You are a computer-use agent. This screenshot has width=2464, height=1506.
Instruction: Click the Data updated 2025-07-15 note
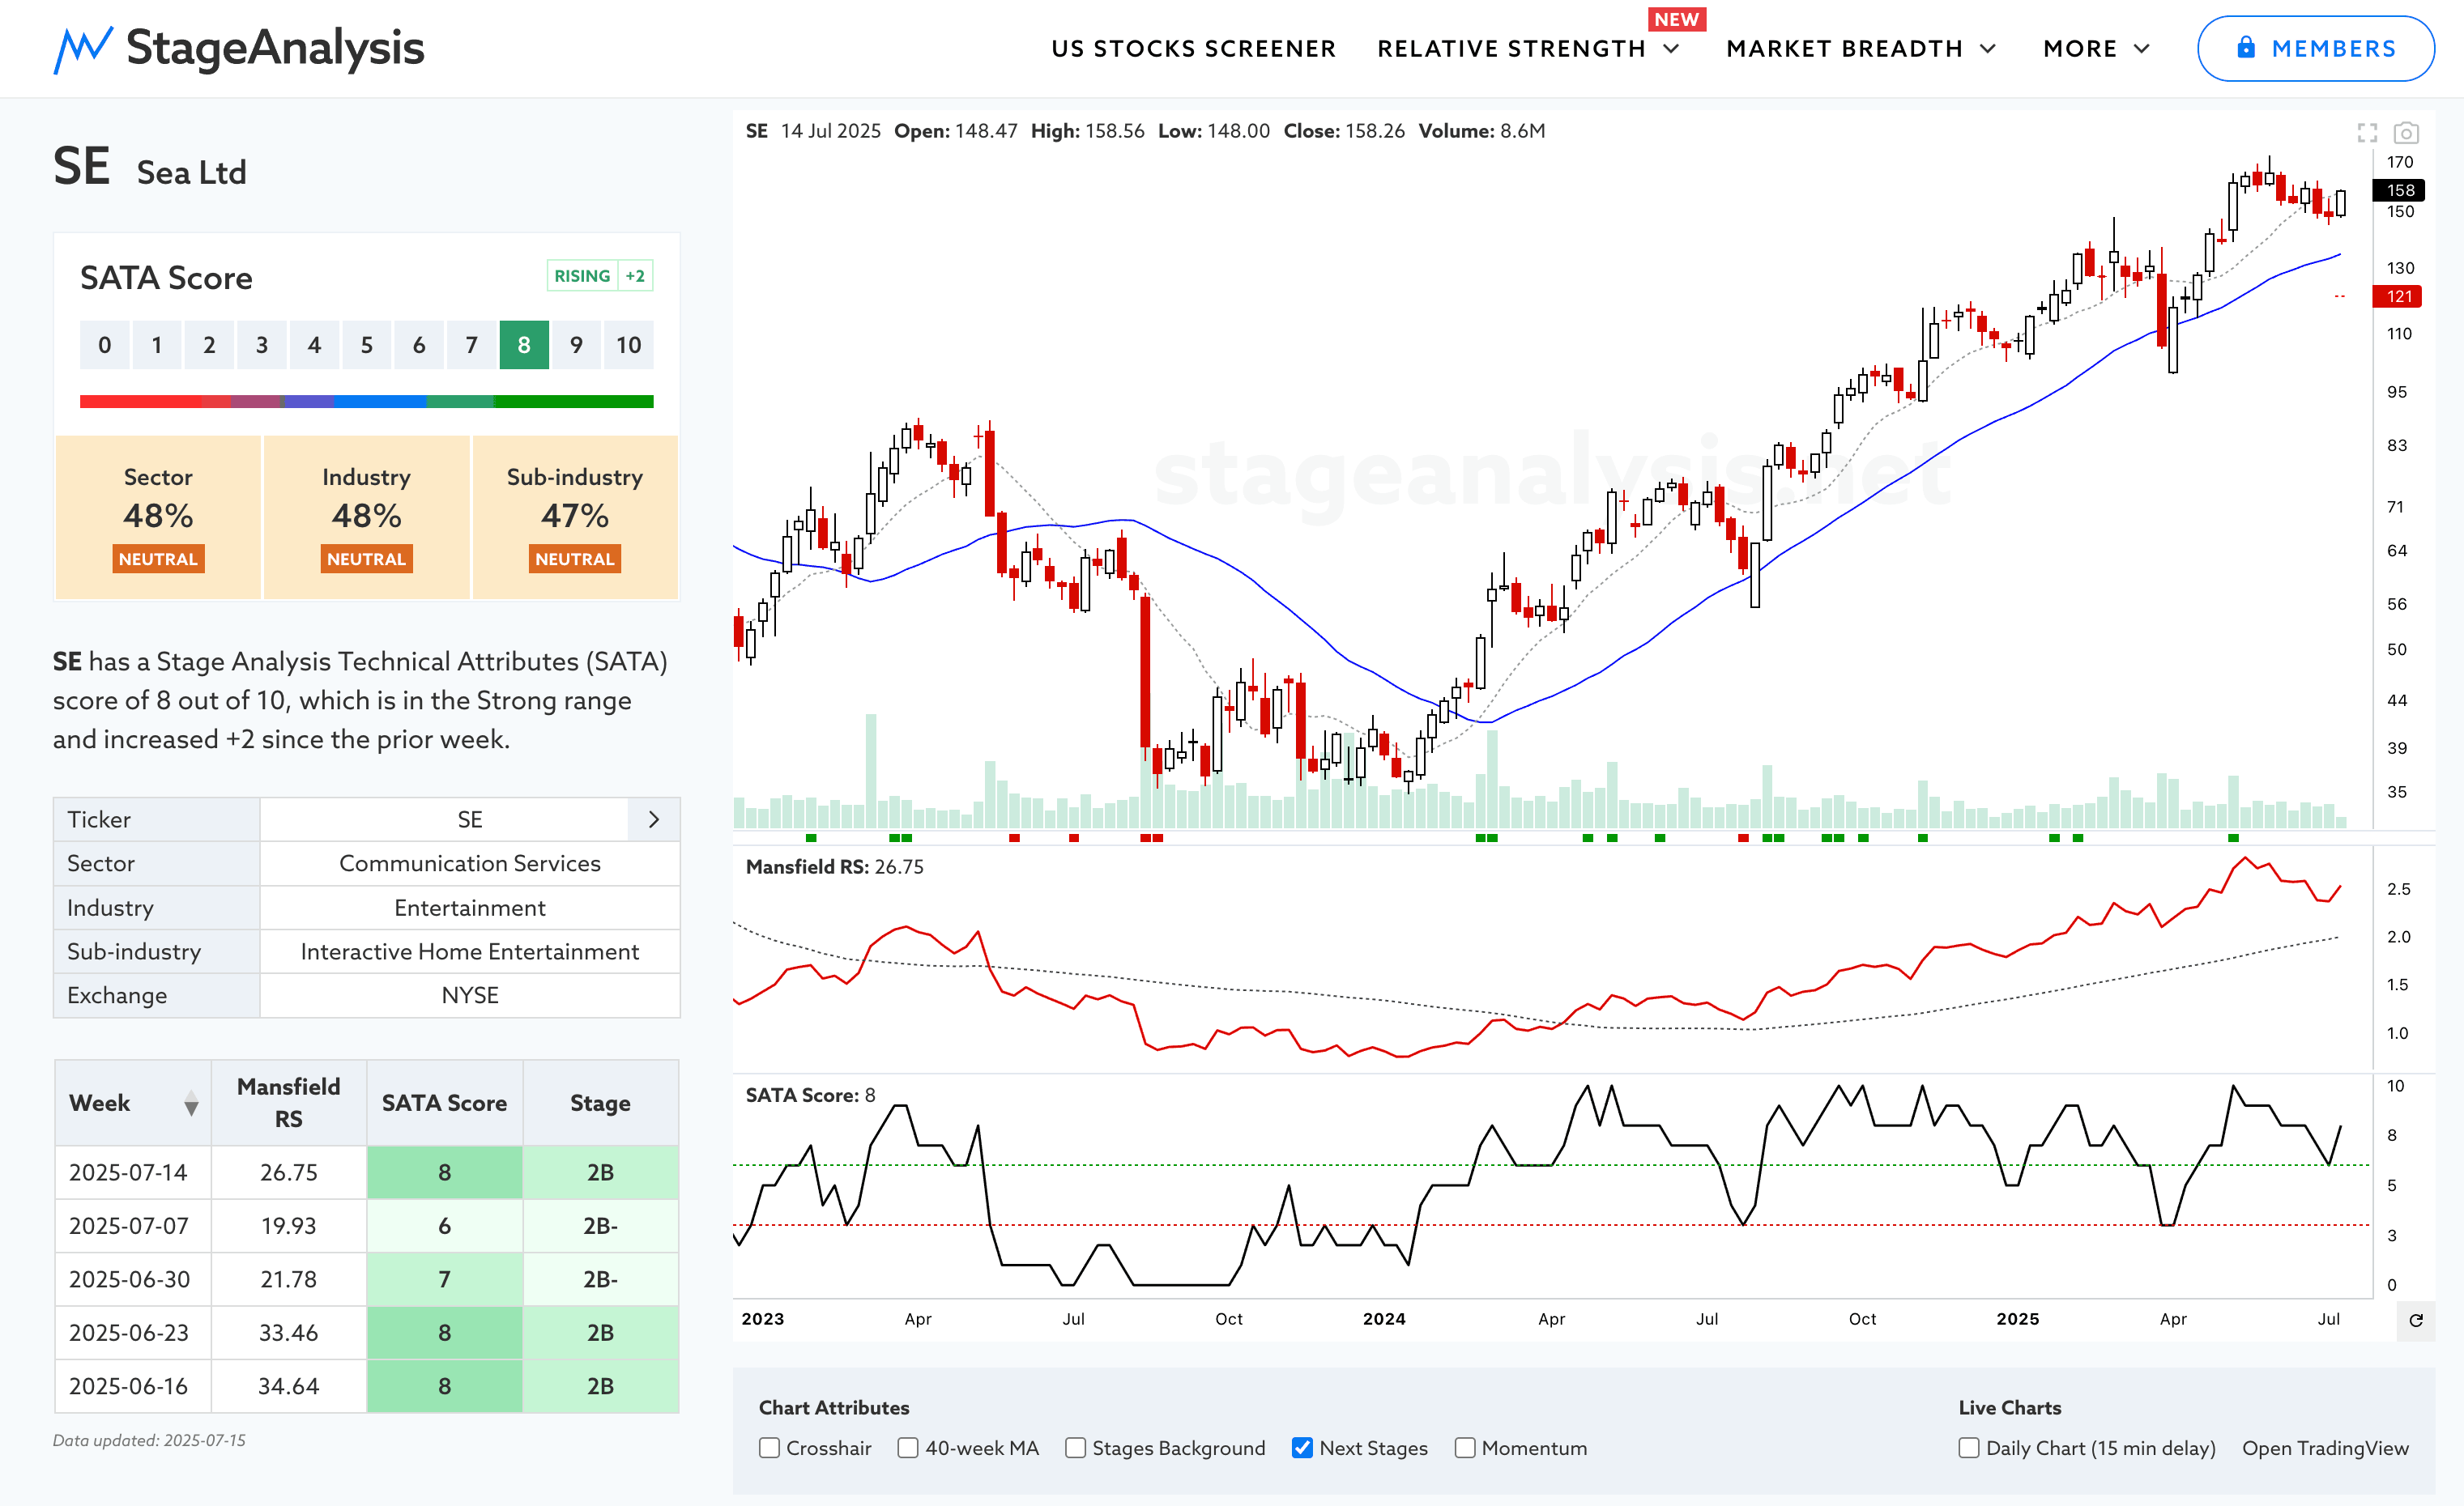click(149, 1440)
